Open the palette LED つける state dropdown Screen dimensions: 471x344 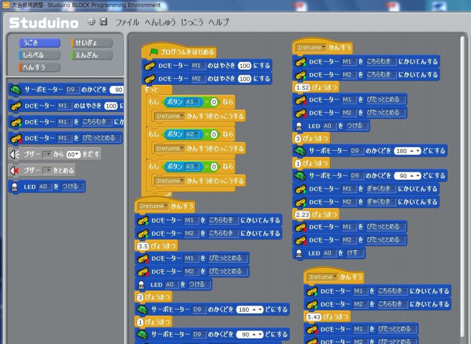pyautogui.click(x=72, y=187)
